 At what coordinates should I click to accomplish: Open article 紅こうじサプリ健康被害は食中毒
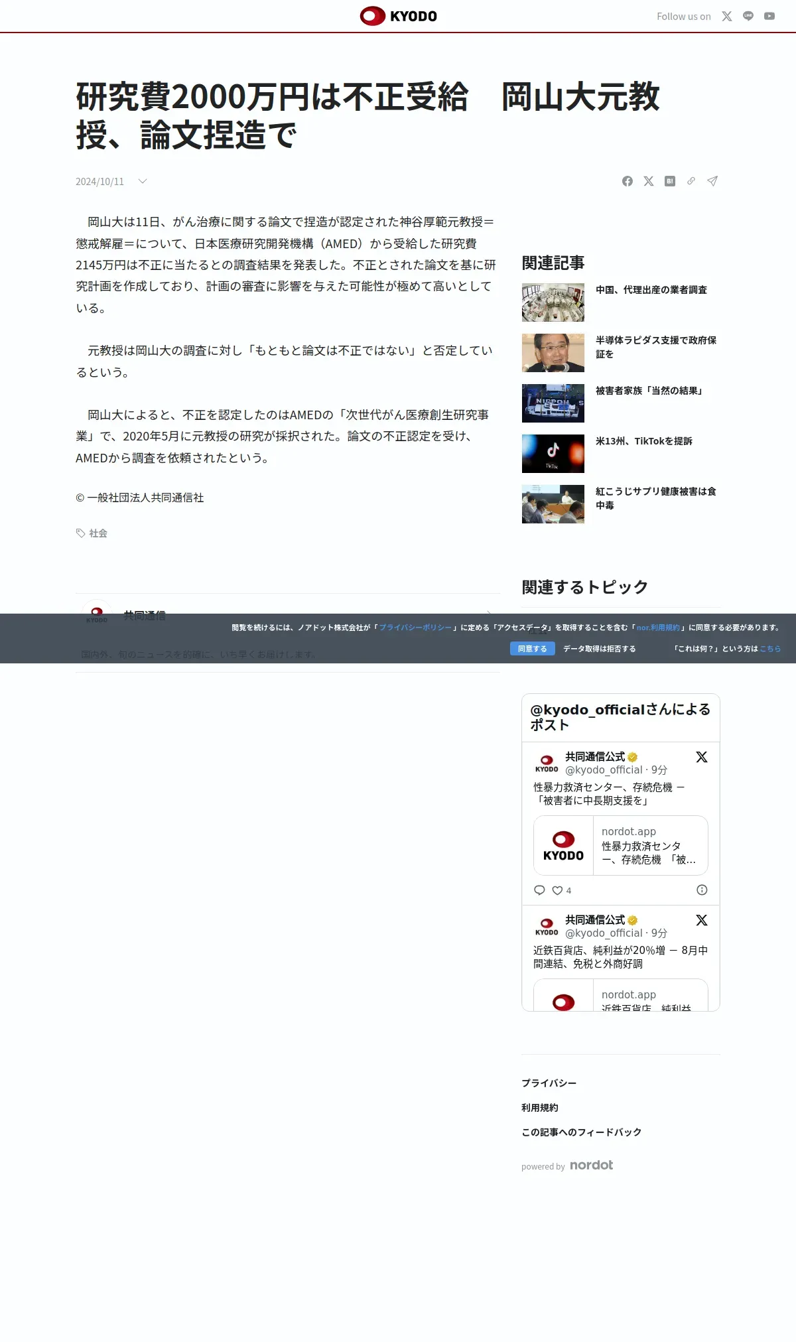656,498
